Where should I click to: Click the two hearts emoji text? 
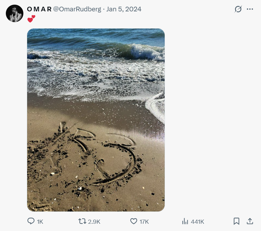[31, 19]
